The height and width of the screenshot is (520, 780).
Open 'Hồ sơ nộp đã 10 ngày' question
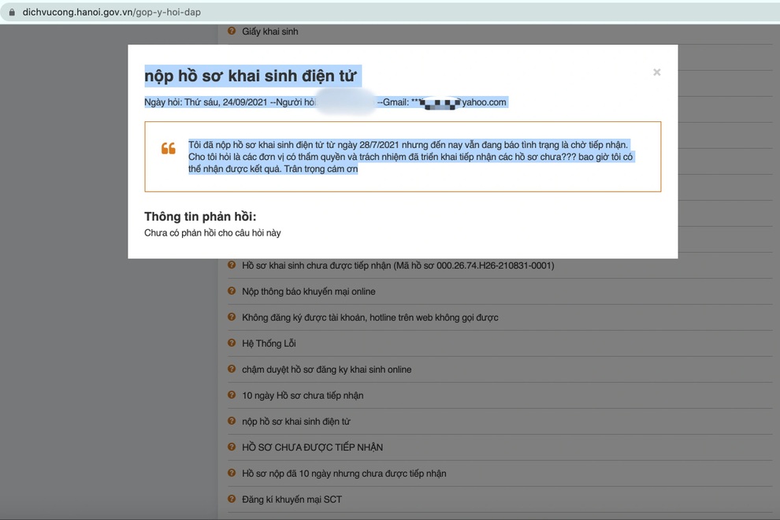pos(344,474)
